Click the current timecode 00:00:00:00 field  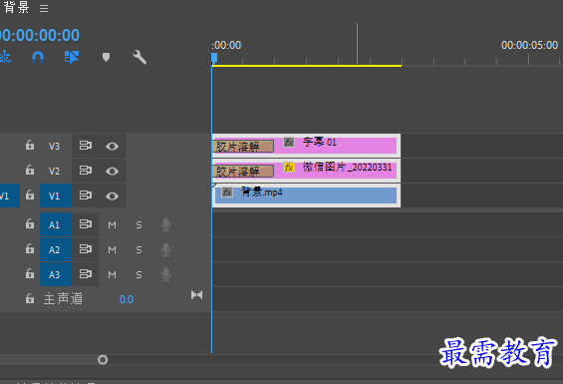39,35
